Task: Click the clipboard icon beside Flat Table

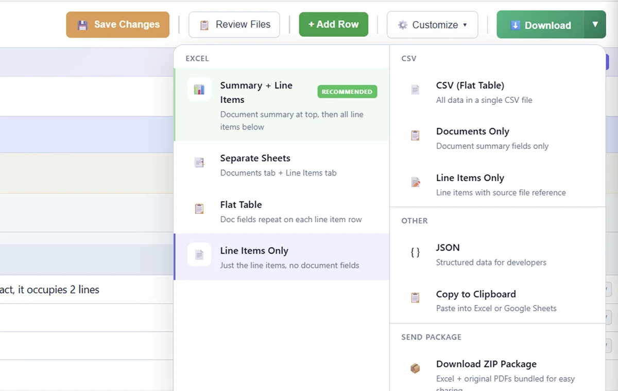Action: pos(199,209)
